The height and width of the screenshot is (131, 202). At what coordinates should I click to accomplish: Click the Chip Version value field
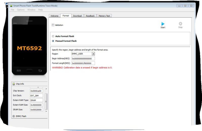[36, 91]
